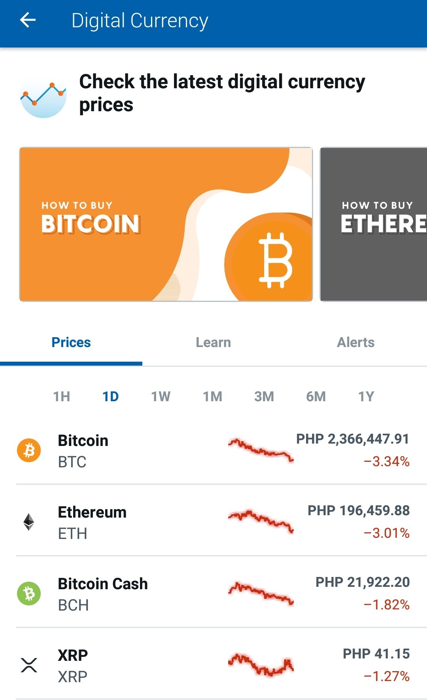Image resolution: width=427 pixels, height=700 pixels.
Task: Select the 1Y time range
Action: (x=366, y=396)
